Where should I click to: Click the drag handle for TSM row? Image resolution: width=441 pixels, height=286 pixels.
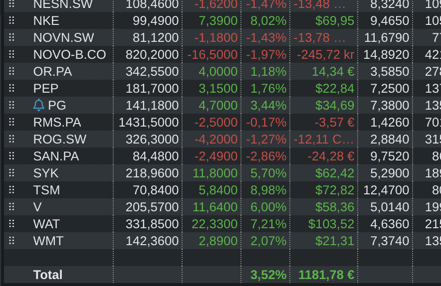(11, 190)
